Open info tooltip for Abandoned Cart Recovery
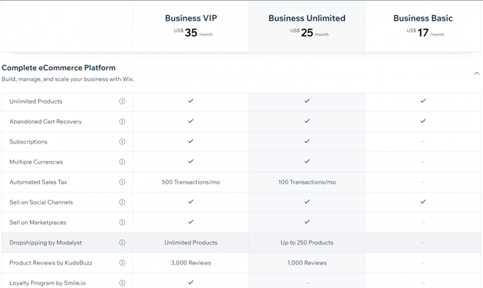 [x=122, y=122]
